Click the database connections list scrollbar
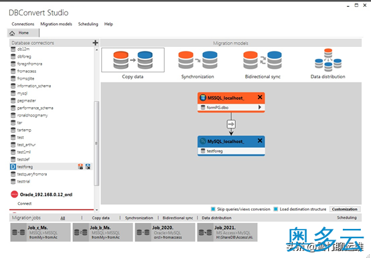The width and height of the screenshot is (371, 259). click(96, 143)
